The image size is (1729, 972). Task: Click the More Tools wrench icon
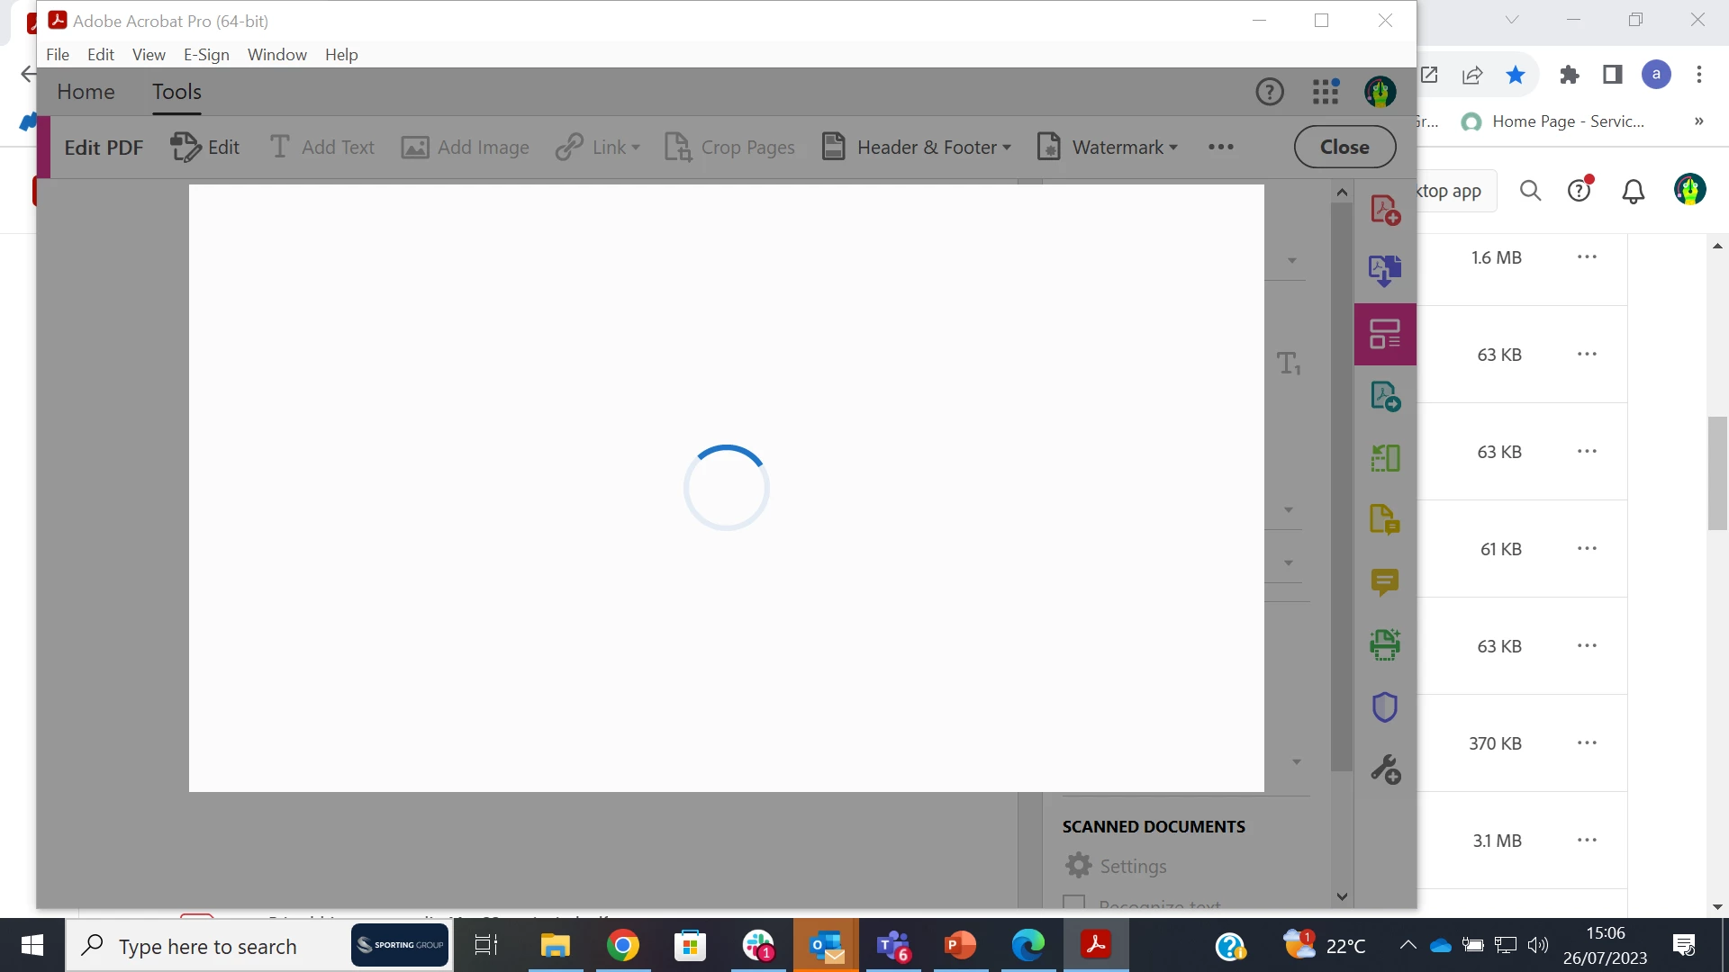tap(1385, 769)
